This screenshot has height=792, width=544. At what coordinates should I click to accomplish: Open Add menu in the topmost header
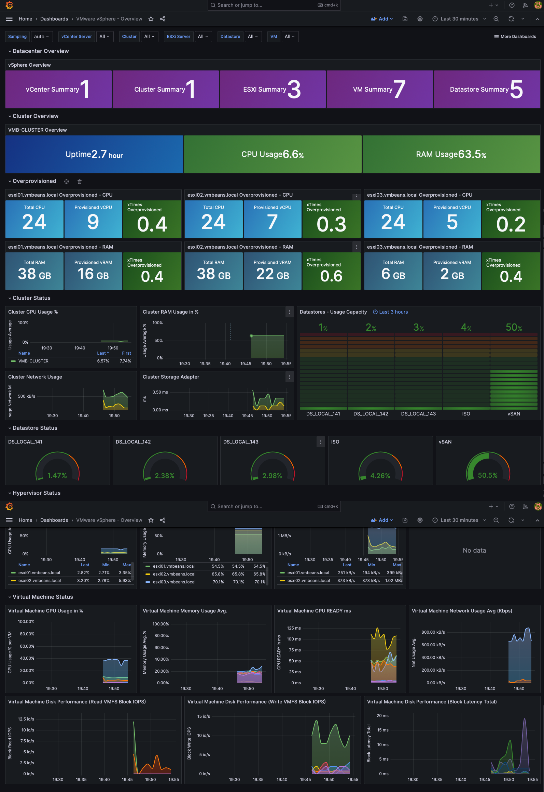(382, 19)
